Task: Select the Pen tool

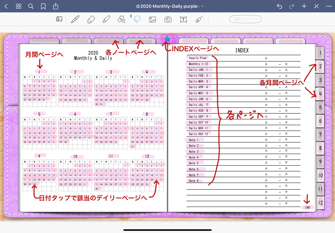Action: [75, 19]
